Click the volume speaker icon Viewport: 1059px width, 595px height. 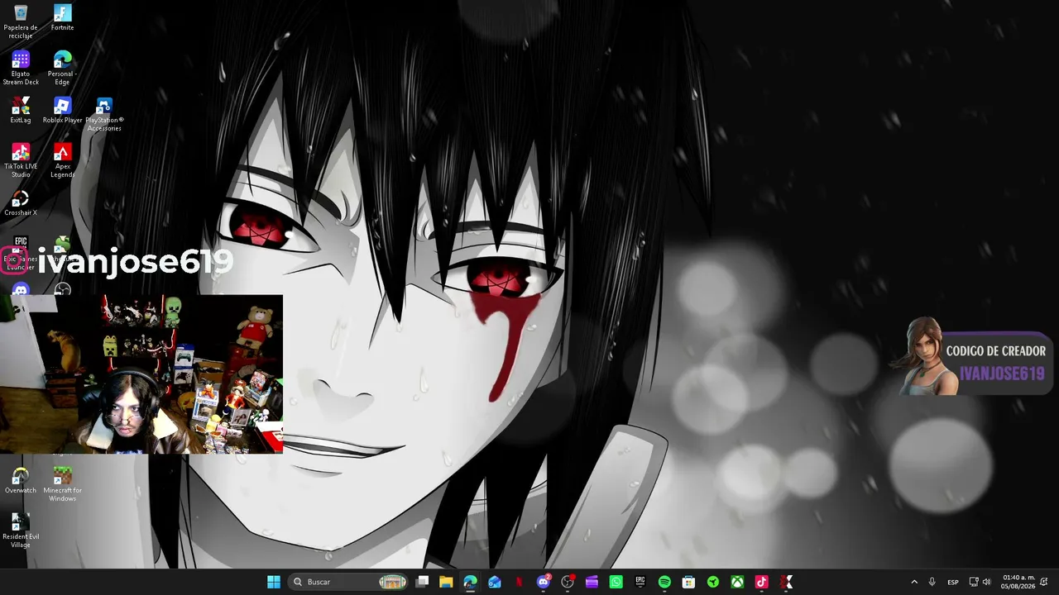point(986,582)
